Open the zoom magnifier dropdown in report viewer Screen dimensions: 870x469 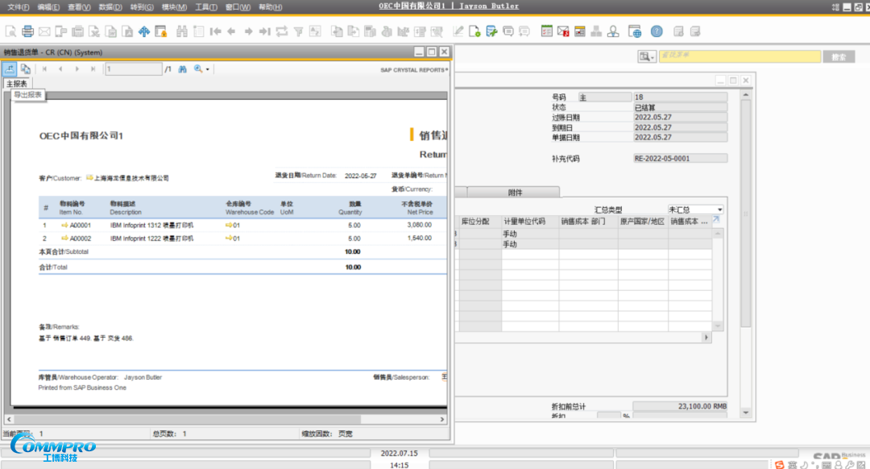pyautogui.click(x=201, y=69)
